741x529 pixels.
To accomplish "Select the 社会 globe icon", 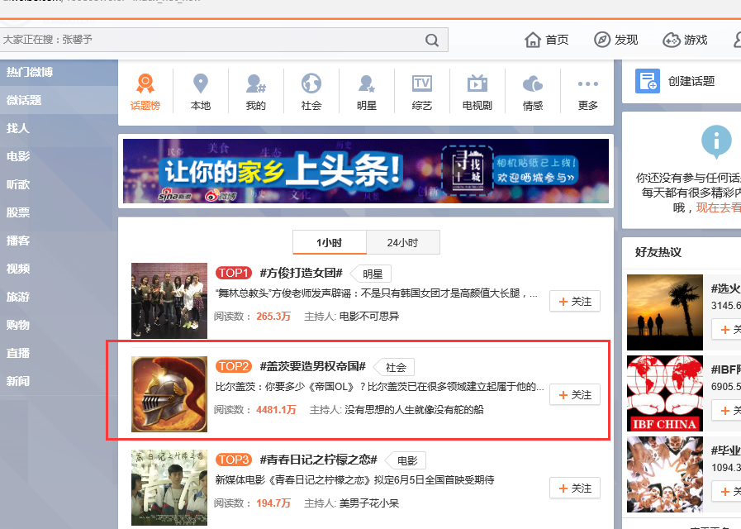I will (311, 83).
